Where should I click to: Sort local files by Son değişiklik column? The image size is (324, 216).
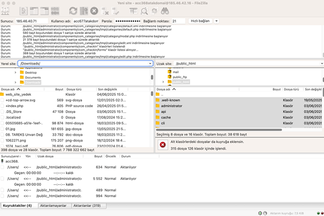[112, 89]
